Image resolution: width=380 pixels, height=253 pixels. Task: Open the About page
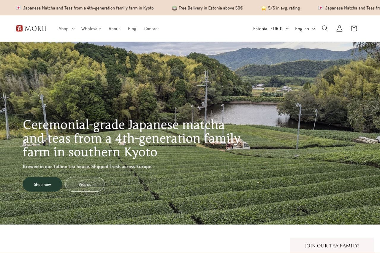[114, 28]
